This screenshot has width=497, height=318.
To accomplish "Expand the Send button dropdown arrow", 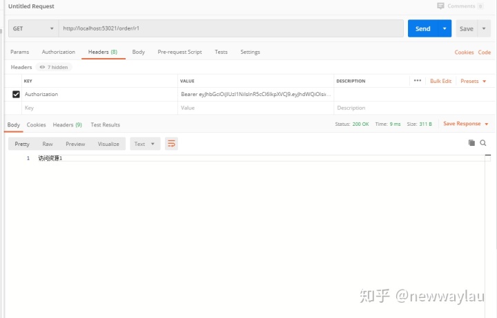I will [445, 28].
